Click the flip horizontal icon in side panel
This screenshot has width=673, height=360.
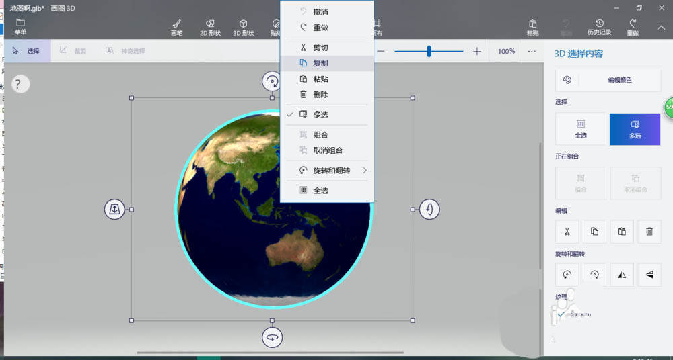[x=622, y=275]
